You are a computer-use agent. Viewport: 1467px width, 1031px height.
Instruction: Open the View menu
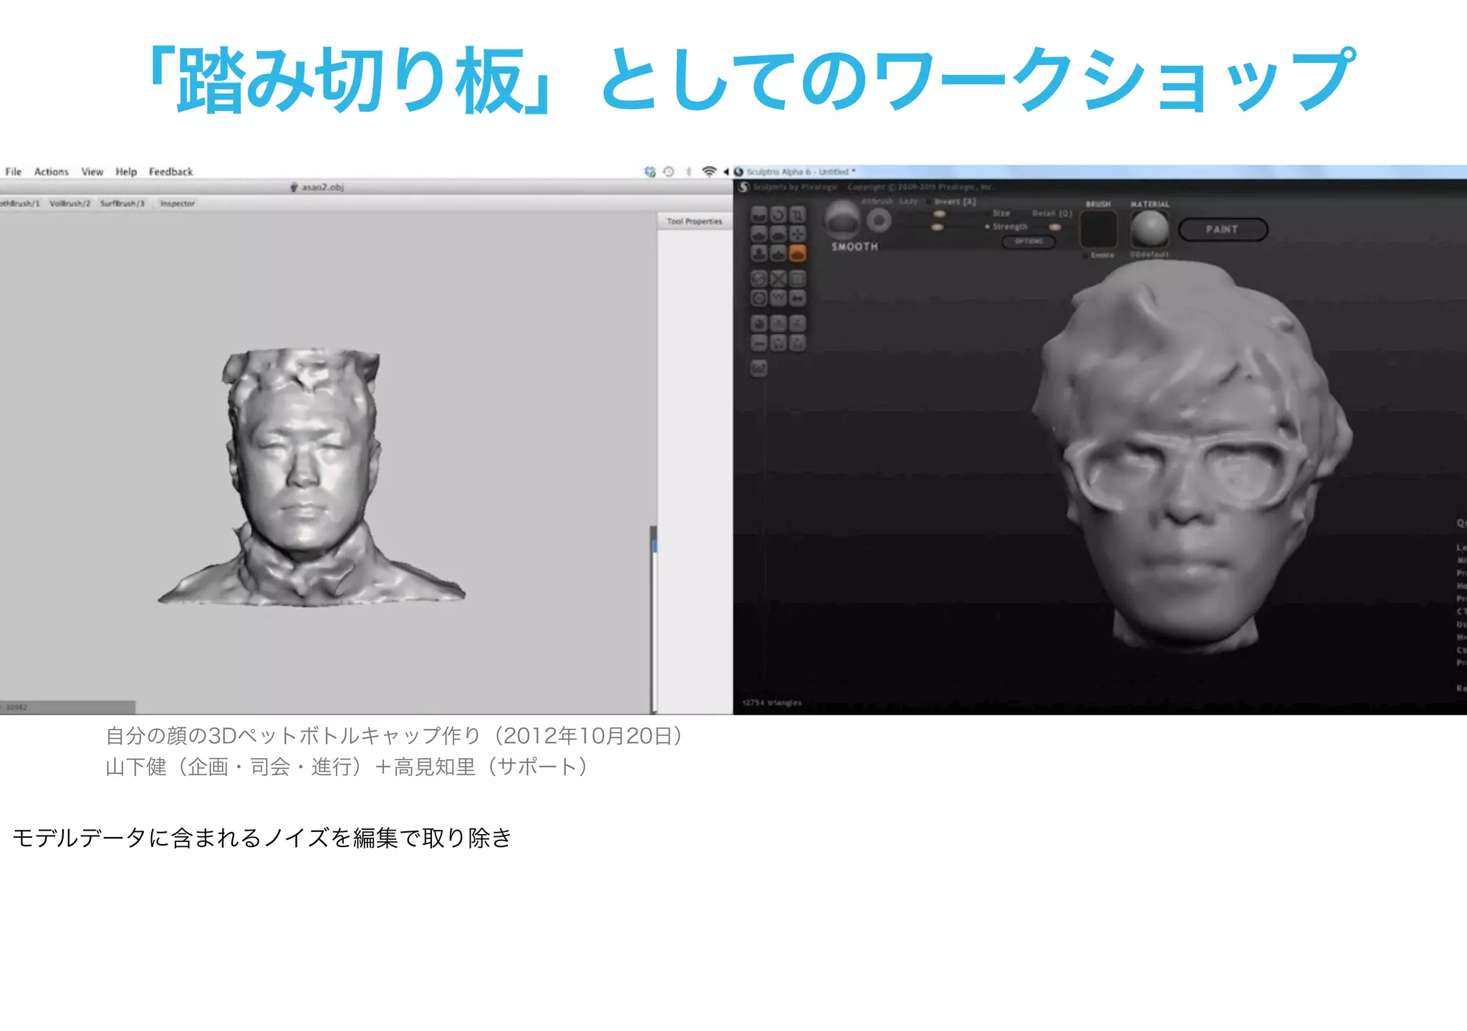(x=92, y=172)
